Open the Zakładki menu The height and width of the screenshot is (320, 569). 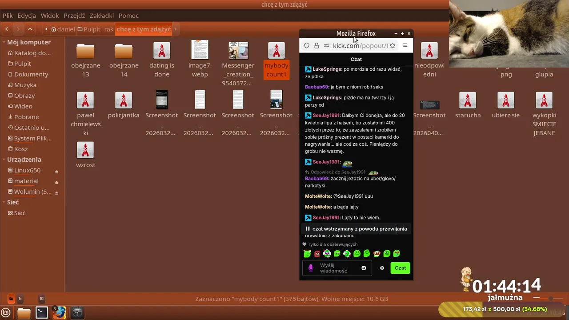point(102,16)
